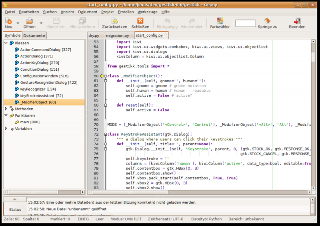Click the Rückgängig (undo) icon
Screen dimensions: 320x226
pyautogui.click(x=167, y=21)
